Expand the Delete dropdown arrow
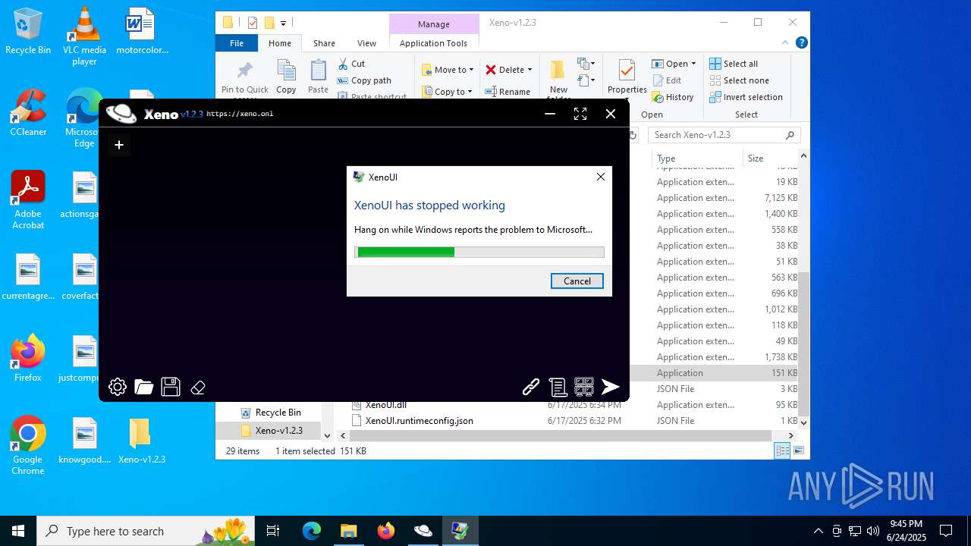 pos(529,70)
